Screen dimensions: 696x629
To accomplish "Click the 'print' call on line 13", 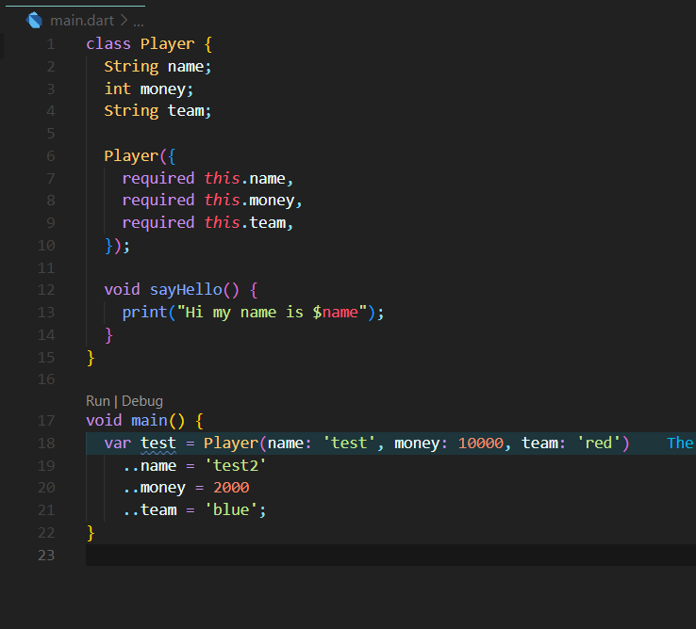I will point(144,313).
